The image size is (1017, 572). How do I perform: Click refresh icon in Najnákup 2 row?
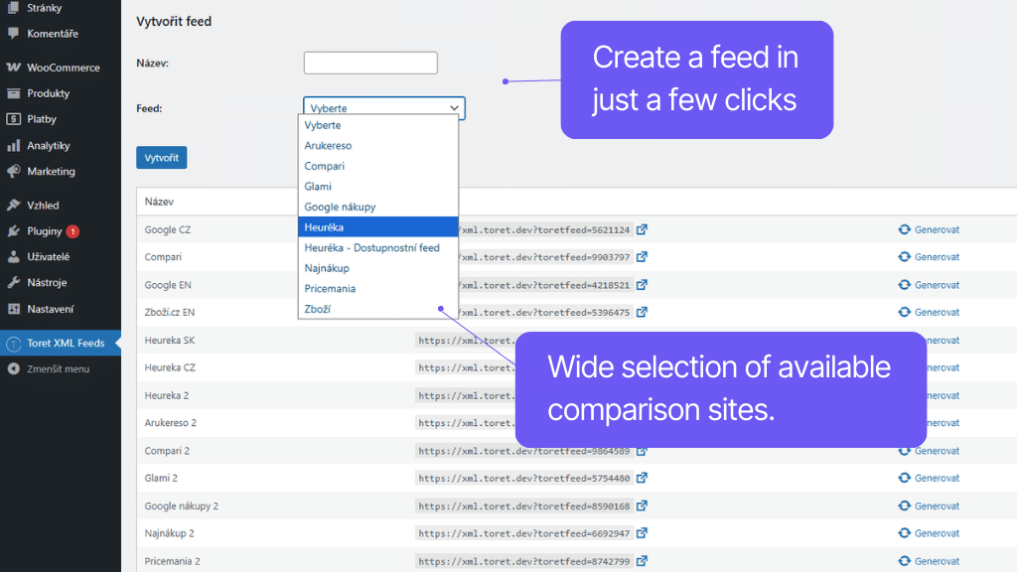coord(904,533)
